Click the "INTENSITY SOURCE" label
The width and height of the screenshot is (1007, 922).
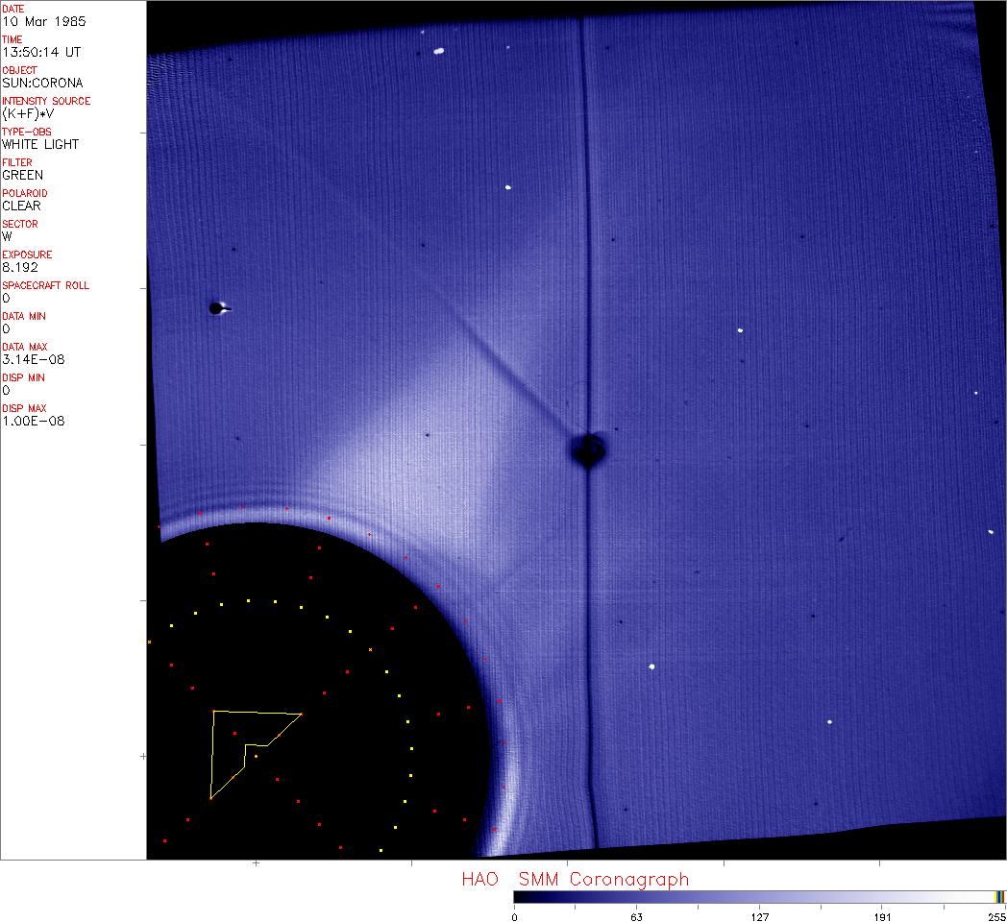[46, 101]
